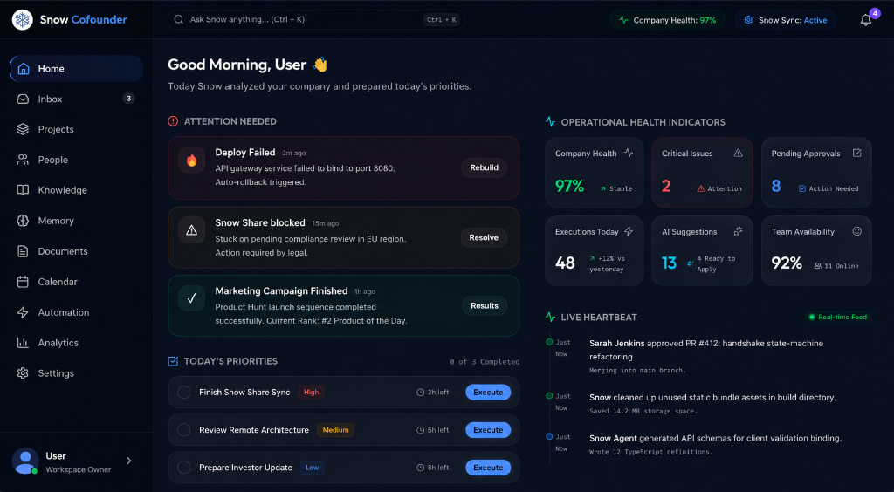Click the Analytics bar chart icon
The height and width of the screenshot is (492, 894).
[x=23, y=343]
